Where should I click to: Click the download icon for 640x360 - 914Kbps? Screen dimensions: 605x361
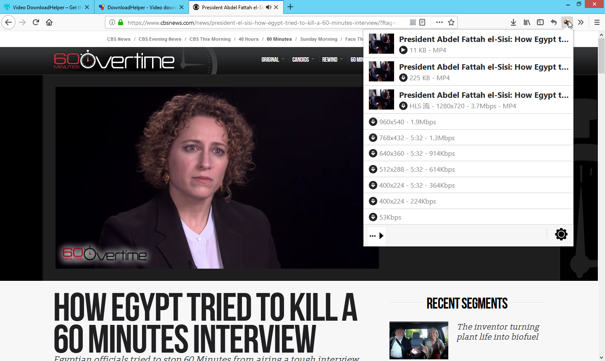pos(373,153)
